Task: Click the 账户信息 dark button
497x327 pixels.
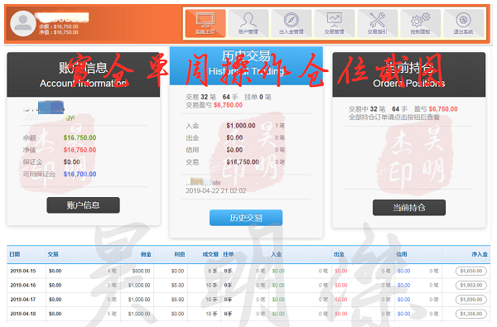Action: 84,205
